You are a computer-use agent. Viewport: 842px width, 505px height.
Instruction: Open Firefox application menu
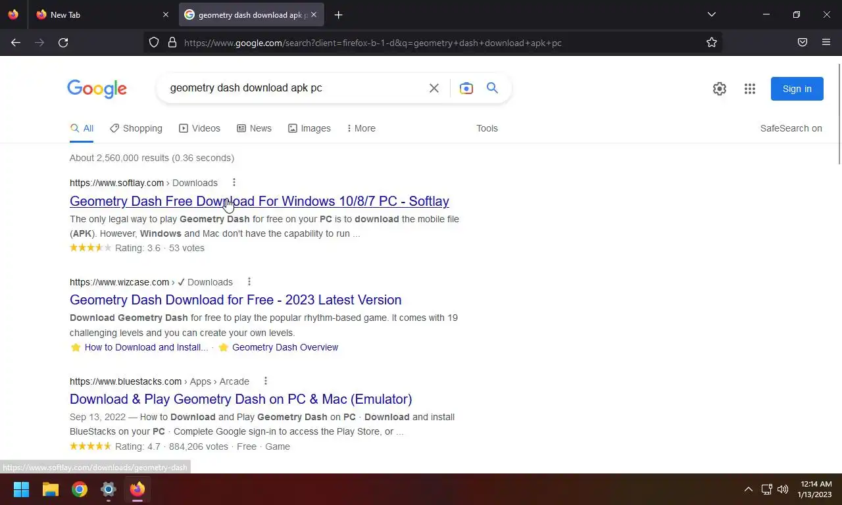tap(826, 43)
